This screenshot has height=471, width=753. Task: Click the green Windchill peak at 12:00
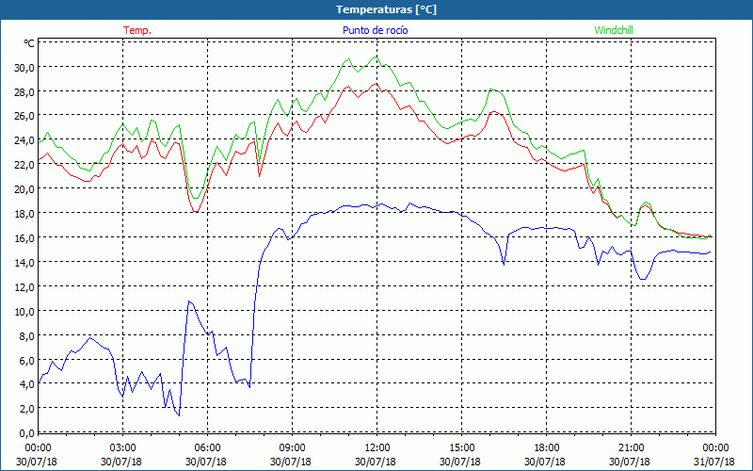pos(376,57)
